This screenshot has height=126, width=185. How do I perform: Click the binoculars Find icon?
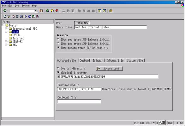tap(21, 16)
